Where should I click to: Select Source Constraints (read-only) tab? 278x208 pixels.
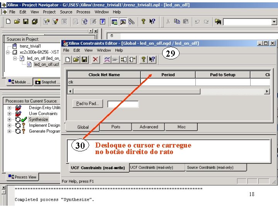coord(210,168)
